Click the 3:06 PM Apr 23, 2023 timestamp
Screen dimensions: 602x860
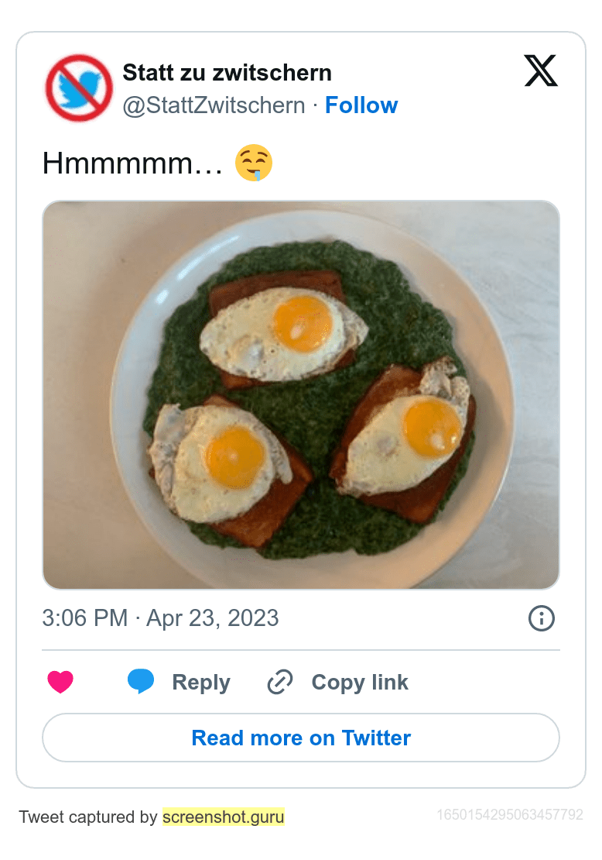tap(160, 618)
